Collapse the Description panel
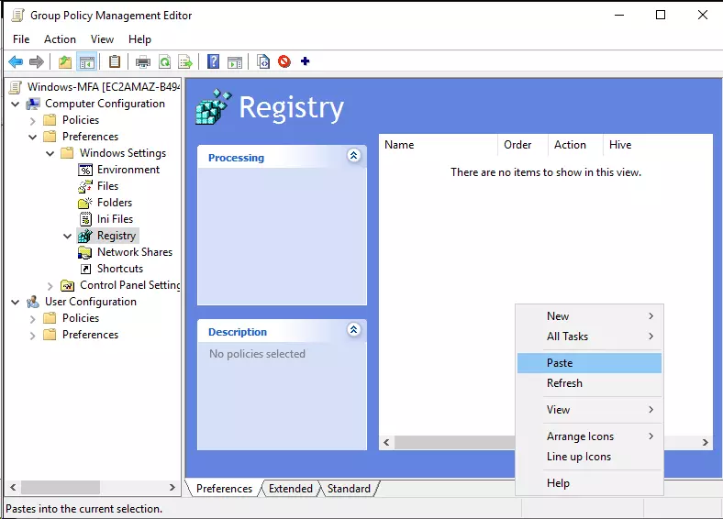The image size is (723, 519). (x=353, y=330)
